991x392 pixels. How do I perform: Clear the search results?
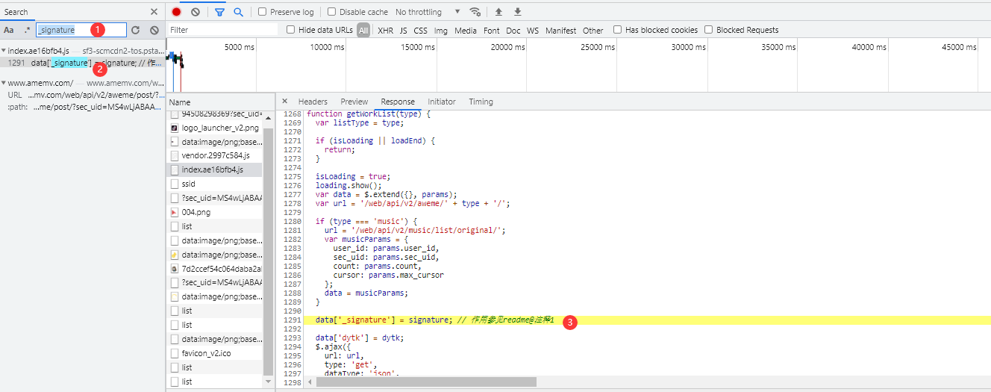154,30
